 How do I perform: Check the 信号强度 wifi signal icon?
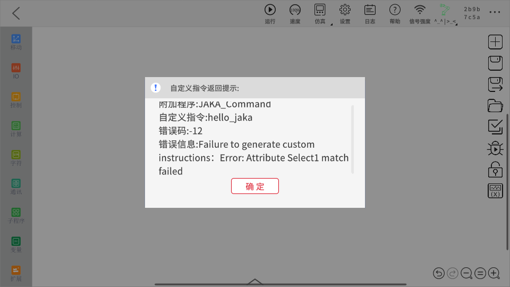pyautogui.click(x=420, y=14)
